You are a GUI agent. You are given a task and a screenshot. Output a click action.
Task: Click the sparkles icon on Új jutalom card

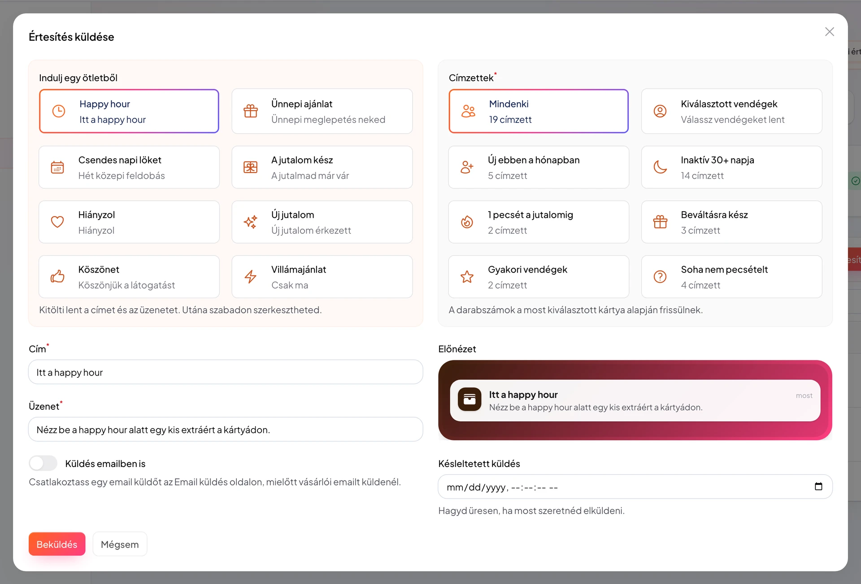click(251, 222)
